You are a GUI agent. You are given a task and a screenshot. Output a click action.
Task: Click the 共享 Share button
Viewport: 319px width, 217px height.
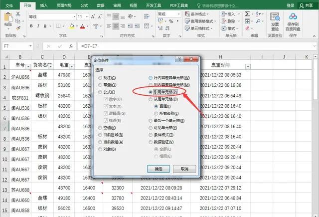point(307,5)
